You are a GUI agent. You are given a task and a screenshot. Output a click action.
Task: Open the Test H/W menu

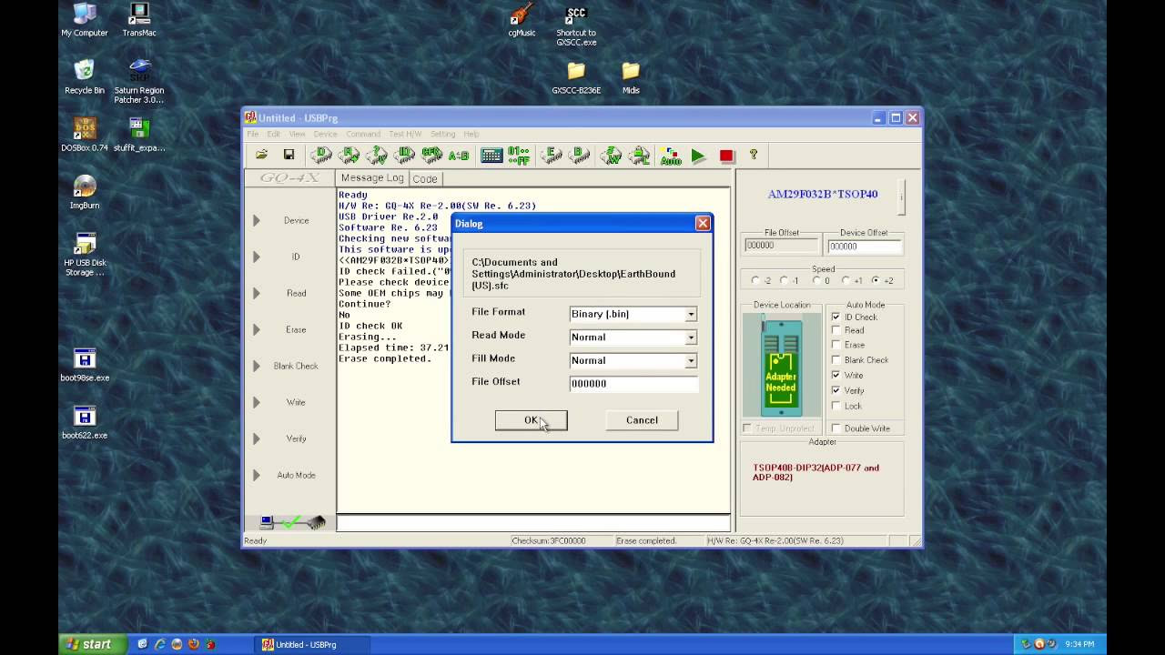pos(405,134)
